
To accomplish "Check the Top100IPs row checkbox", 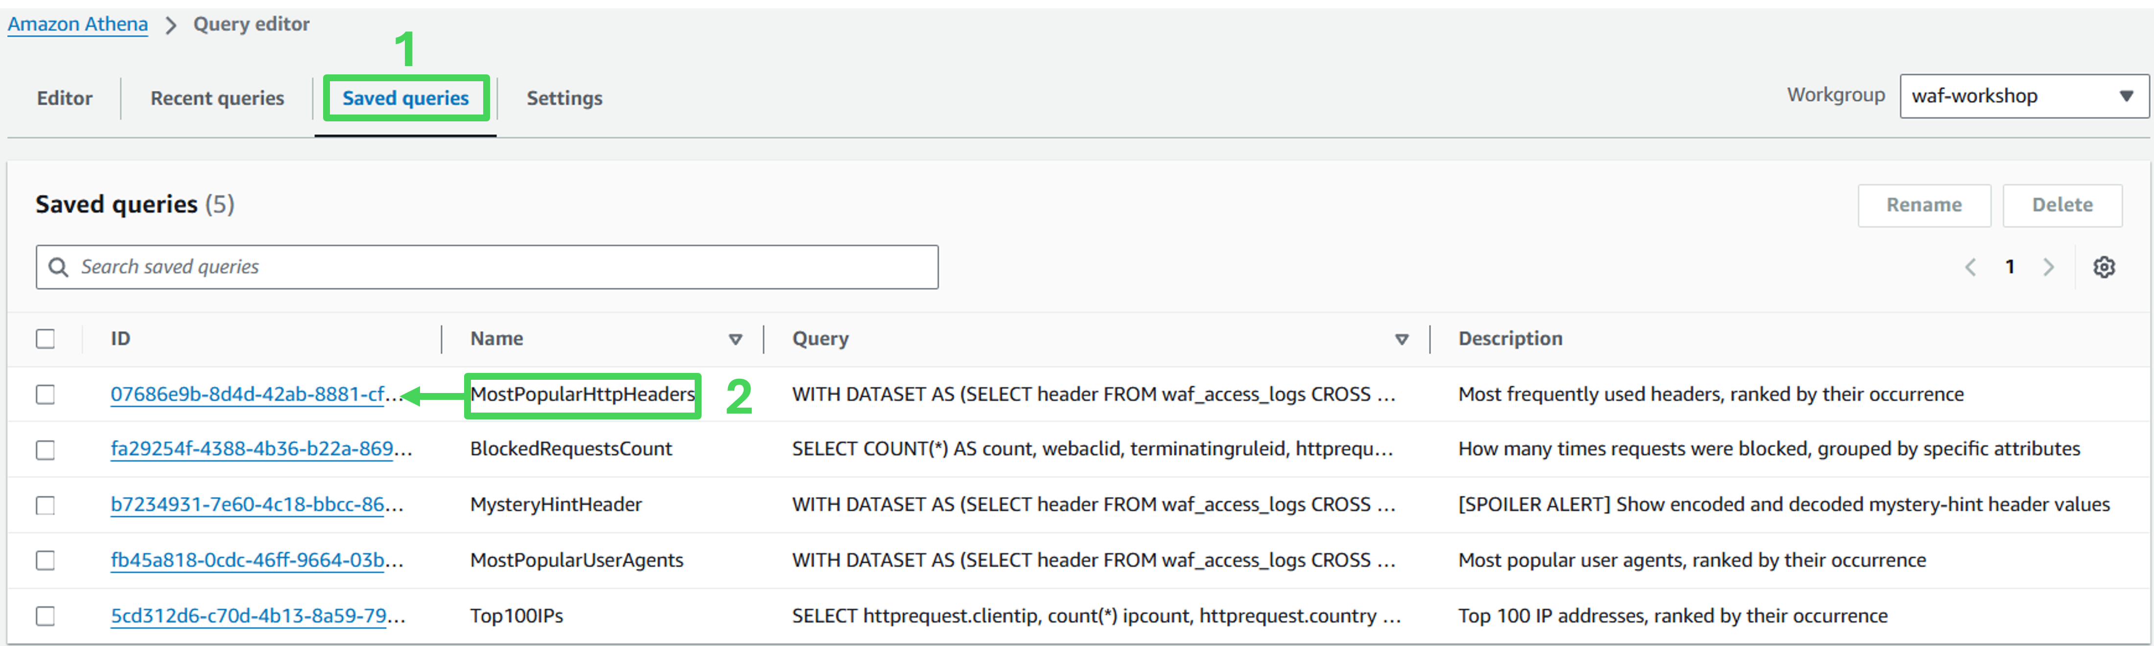I will tap(46, 616).
